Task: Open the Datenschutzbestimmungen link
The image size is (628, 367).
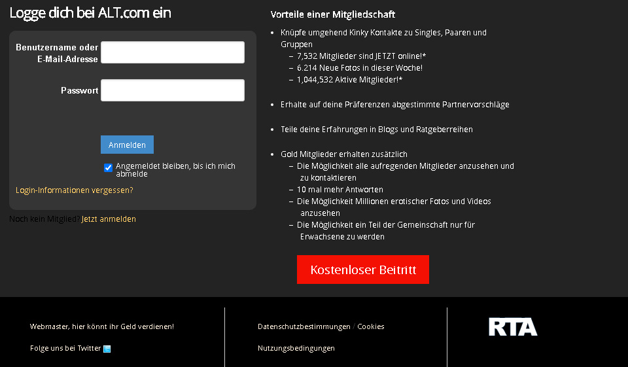Action: click(304, 326)
